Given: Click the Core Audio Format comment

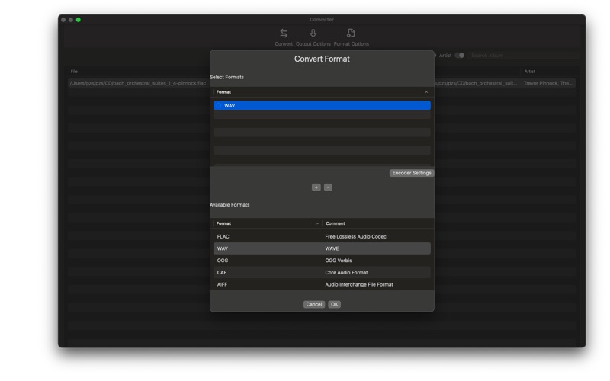Looking at the screenshot, I should point(346,273).
